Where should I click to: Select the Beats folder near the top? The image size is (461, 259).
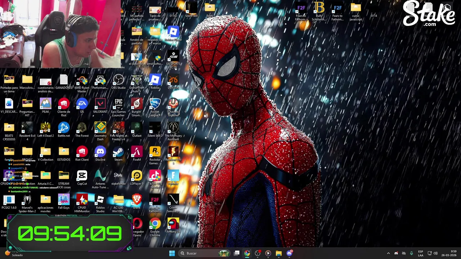(x=210, y=10)
